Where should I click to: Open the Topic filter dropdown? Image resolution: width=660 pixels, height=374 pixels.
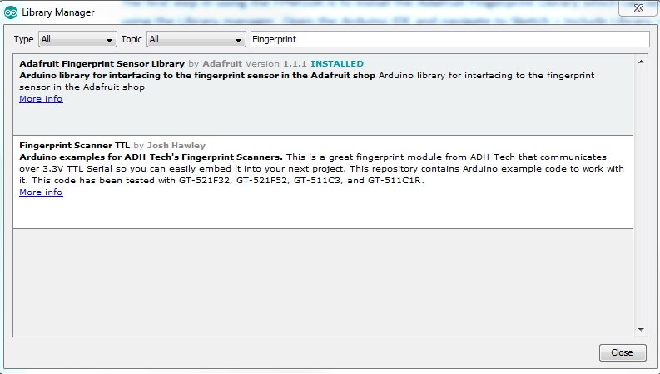click(x=196, y=39)
